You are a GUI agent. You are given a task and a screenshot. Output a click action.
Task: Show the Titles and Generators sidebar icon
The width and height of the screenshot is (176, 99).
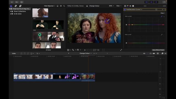pyautogui.click(x=20, y=6)
